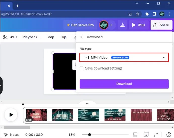Click the Share button

[161, 25]
